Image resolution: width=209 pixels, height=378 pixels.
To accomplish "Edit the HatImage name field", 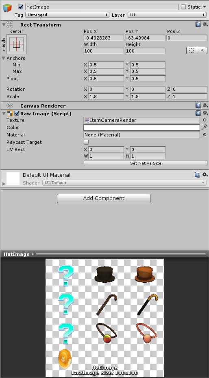I will coord(102,7).
